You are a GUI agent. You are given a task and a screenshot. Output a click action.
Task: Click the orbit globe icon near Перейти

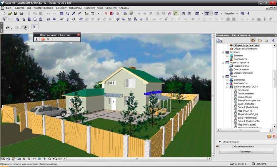(x=242, y=13)
